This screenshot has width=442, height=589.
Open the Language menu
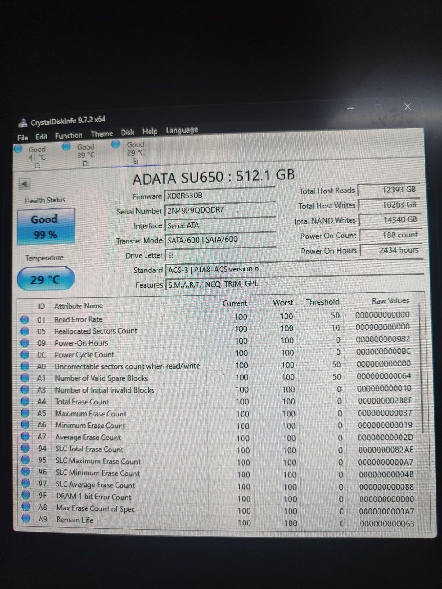click(182, 130)
